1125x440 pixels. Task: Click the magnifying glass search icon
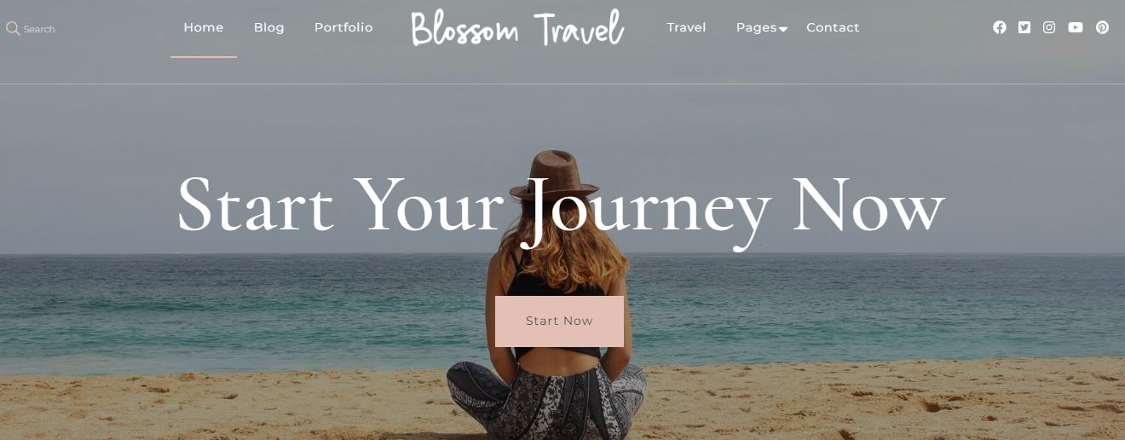(x=13, y=29)
